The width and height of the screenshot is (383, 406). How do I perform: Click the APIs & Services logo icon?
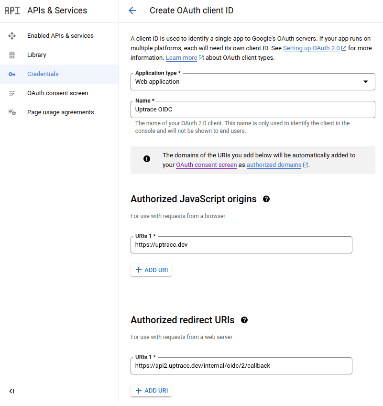[12, 11]
